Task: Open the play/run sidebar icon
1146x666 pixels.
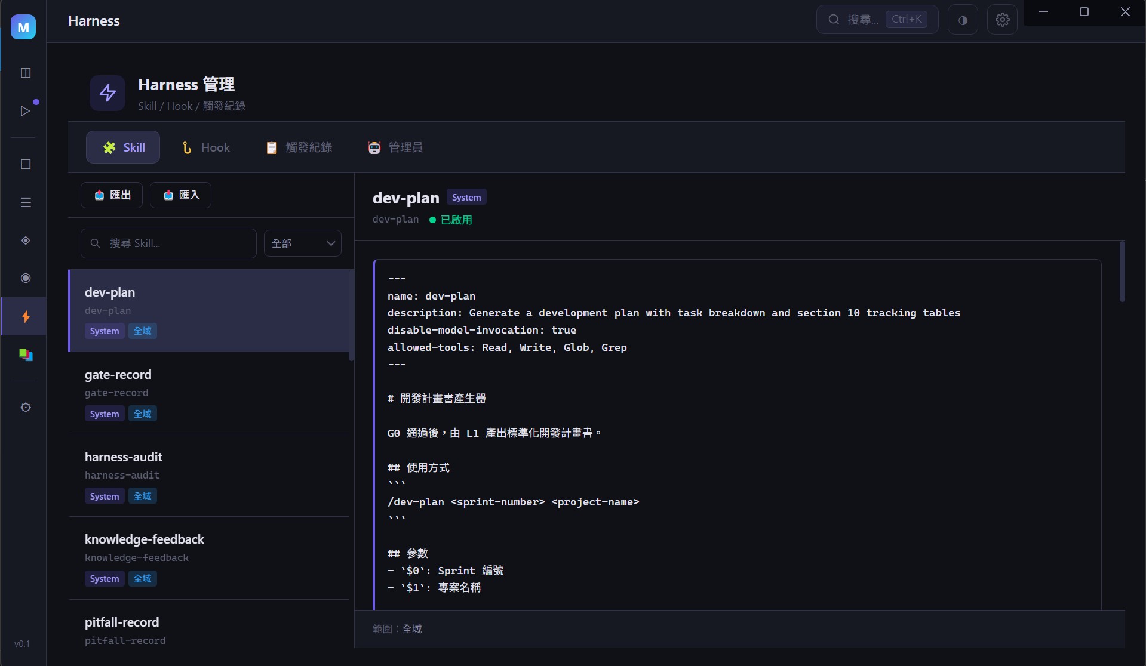Action: tap(26, 111)
